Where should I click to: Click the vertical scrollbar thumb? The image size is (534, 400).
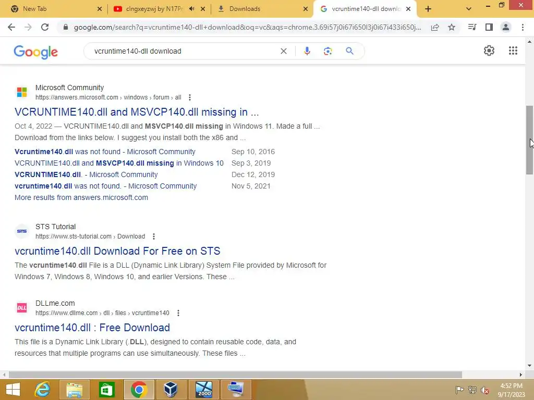(x=530, y=140)
